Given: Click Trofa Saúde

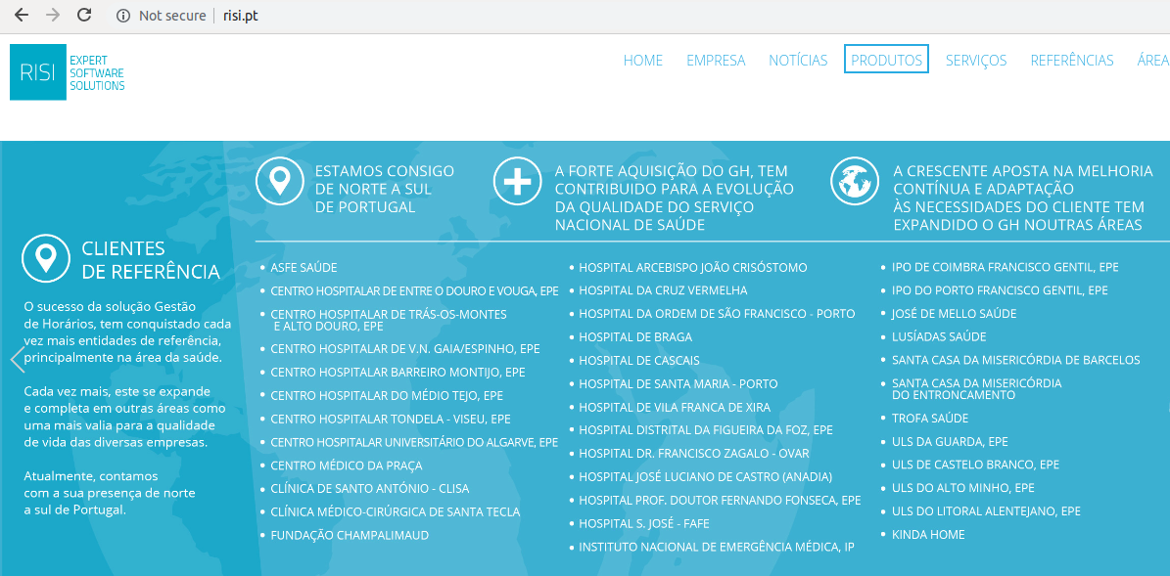Looking at the screenshot, I should [x=930, y=419].
